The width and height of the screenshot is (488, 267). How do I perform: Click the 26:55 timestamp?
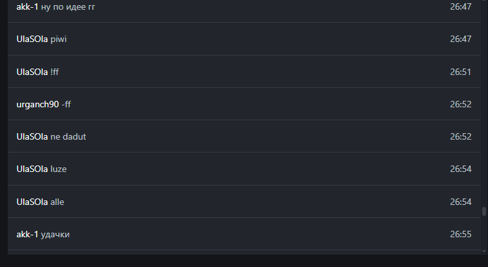tap(461, 234)
